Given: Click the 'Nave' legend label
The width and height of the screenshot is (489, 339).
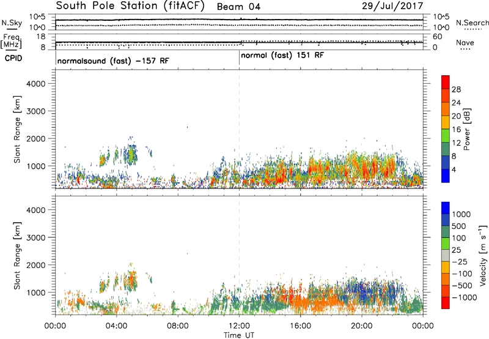Looking at the screenshot, I should [x=465, y=42].
